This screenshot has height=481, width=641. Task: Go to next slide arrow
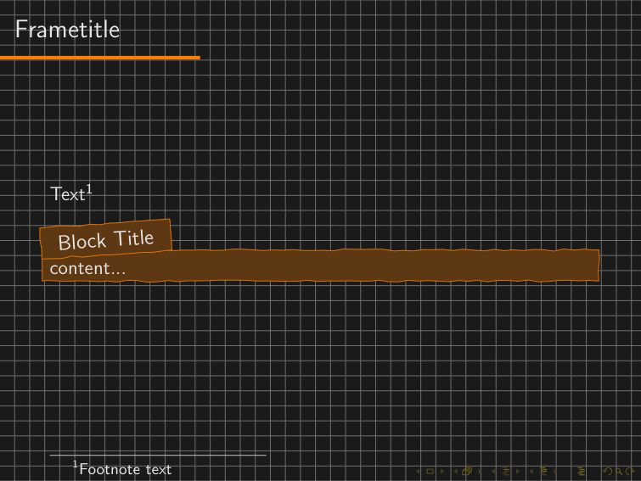click(442, 472)
